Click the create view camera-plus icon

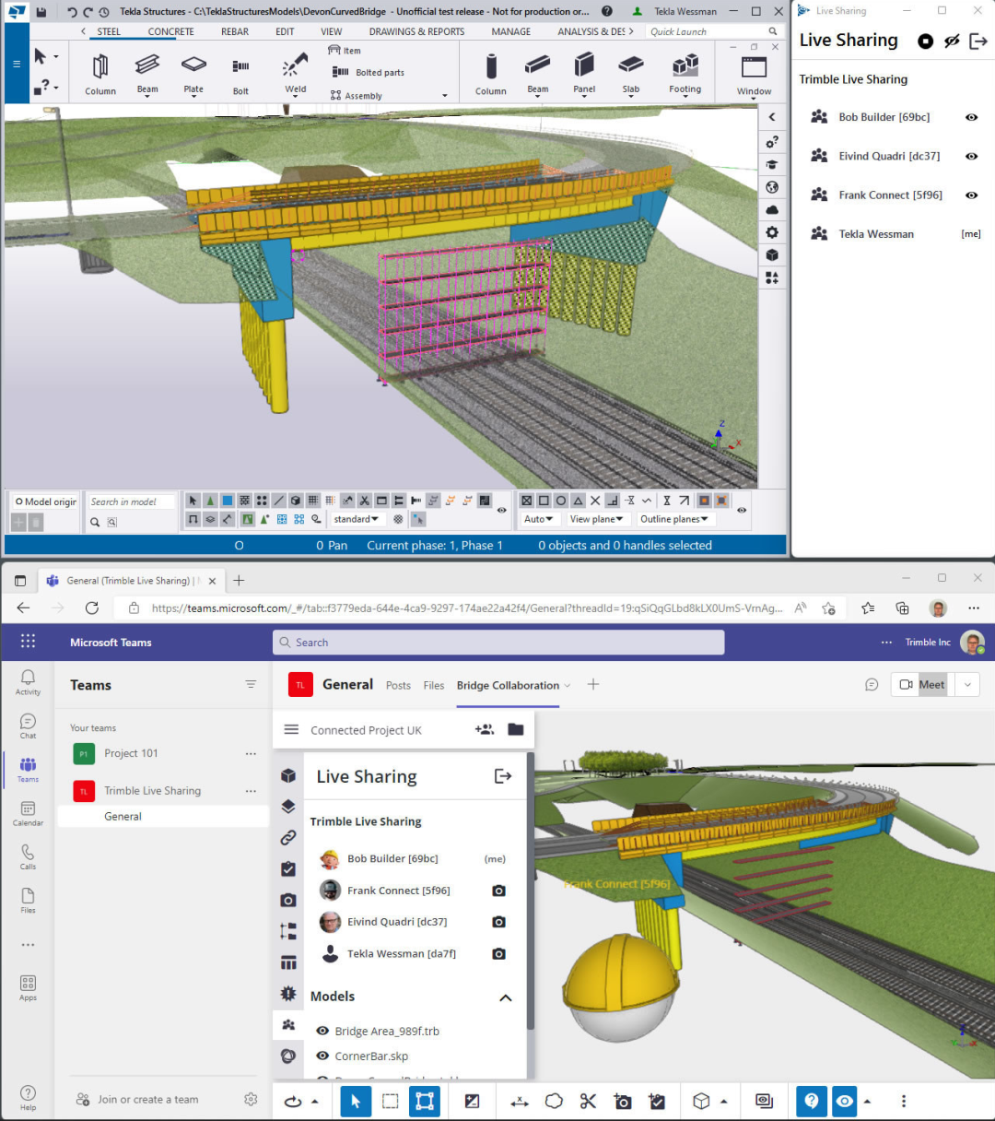coord(623,1101)
